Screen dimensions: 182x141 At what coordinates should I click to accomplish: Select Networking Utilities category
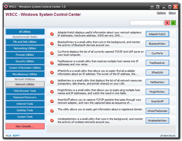25,48
